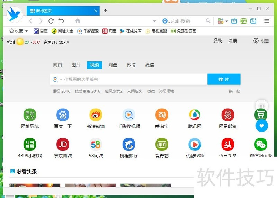Open the 携程旅行 site icon

[x=129, y=144]
